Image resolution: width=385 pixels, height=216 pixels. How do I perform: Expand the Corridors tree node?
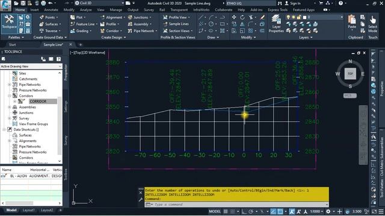pos(10,96)
